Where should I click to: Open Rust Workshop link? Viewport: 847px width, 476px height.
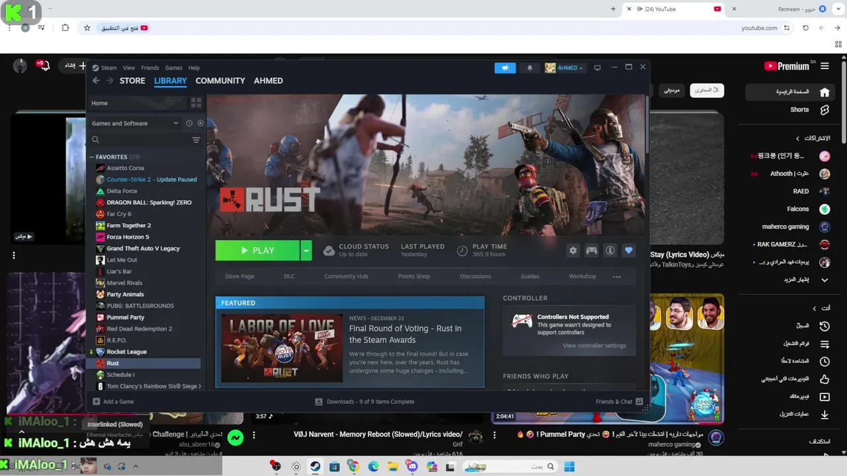582,276
